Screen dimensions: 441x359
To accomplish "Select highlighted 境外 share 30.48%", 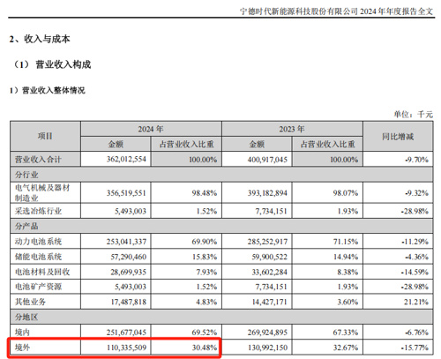I will tap(205, 348).
